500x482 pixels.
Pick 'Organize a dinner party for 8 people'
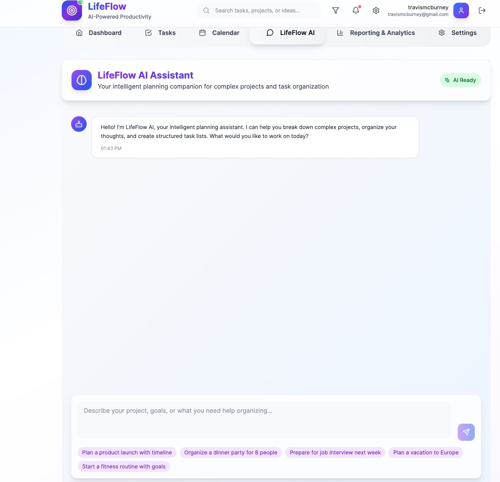(x=231, y=452)
